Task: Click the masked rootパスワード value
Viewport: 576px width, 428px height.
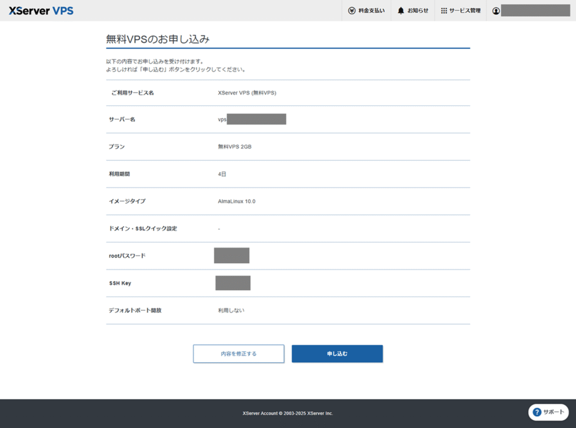Action: [231, 255]
